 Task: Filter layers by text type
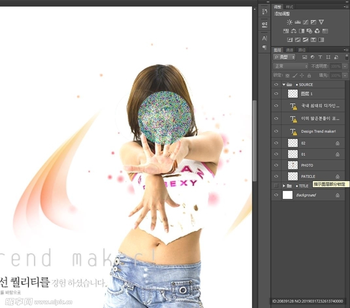pos(320,57)
